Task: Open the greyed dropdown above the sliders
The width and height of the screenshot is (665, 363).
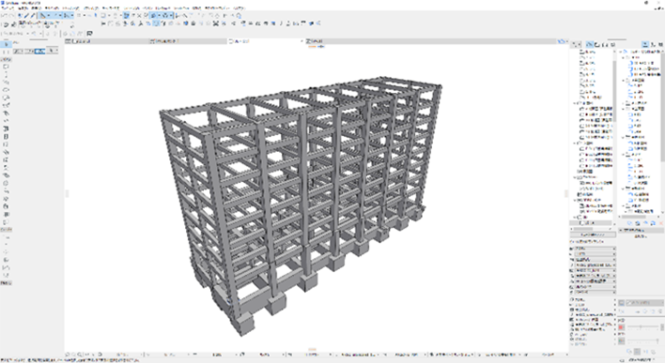Action: click(x=644, y=303)
